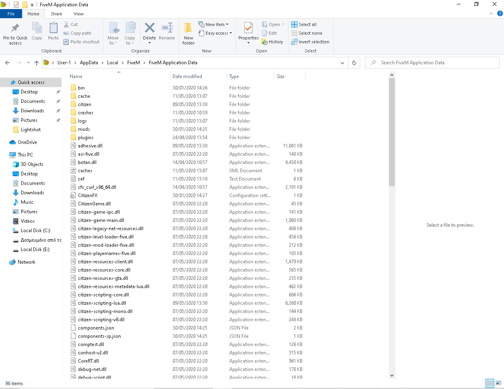
Task: Open the Copy to command
Action: tap(130, 34)
